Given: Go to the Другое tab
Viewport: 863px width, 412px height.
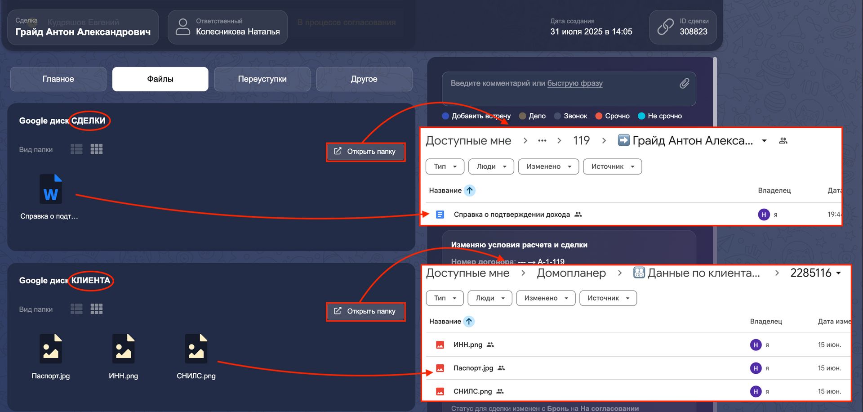Looking at the screenshot, I should [x=364, y=79].
